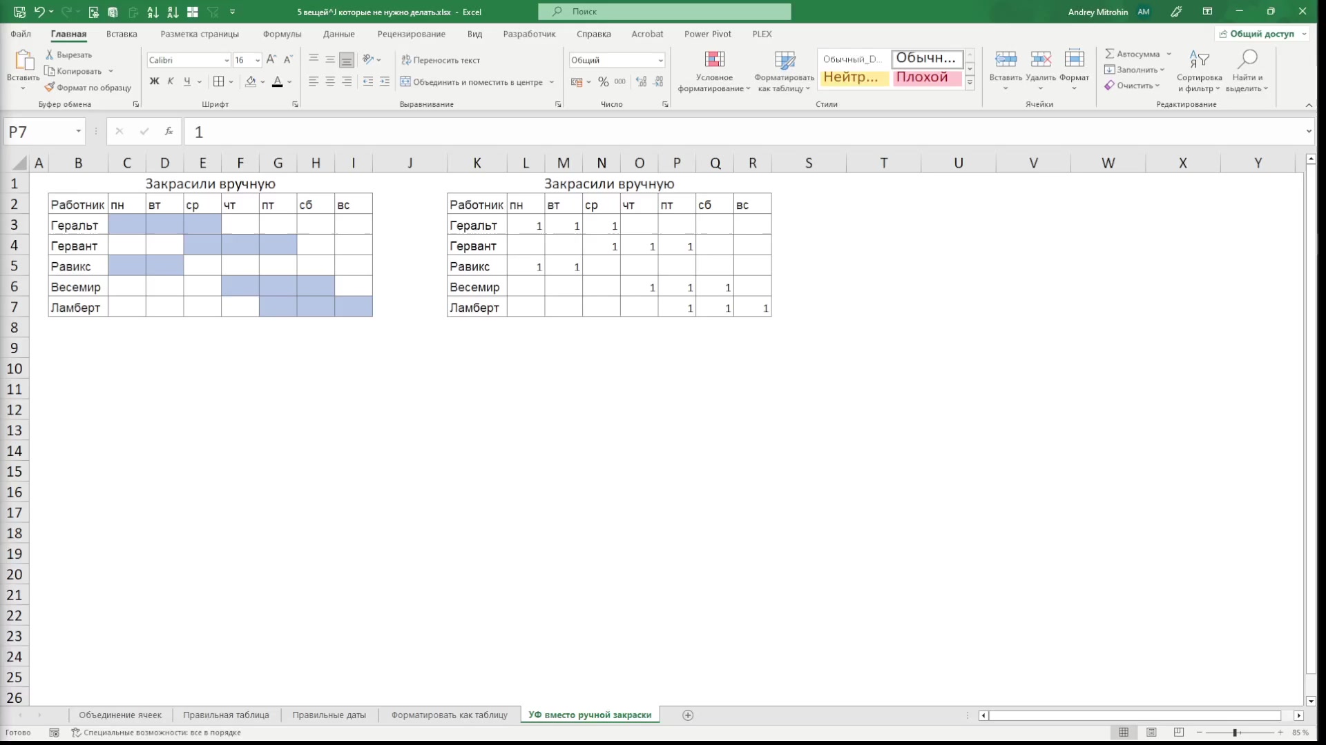Open the Вставка ribbon tab
This screenshot has width=1326, height=745.
(122, 34)
